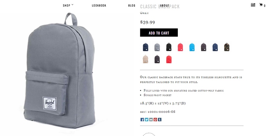Choose the grey backpack swatch

[x=157, y=47]
